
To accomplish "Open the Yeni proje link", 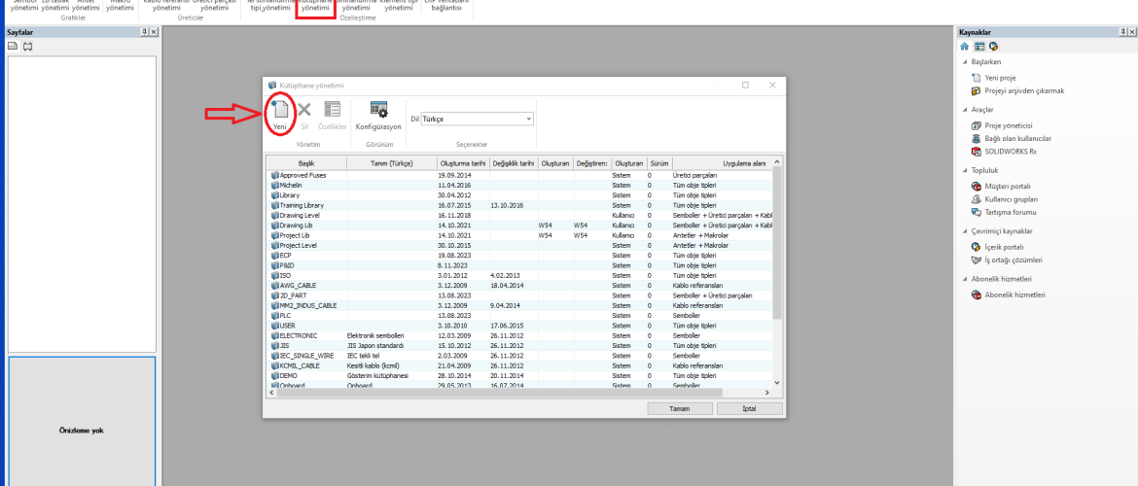I will (x=1000, y=77).
